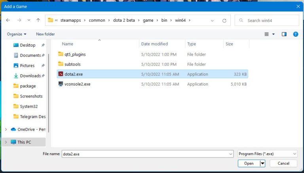The image size is (304, 173).
Task: Click the Search win64 field
Action: click(267, 20)
